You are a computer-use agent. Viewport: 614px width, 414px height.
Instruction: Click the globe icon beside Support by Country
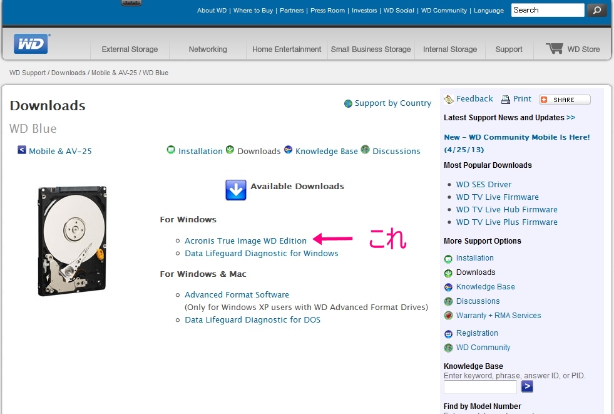pos(348,103)
